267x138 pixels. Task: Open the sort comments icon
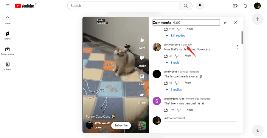click(x=226, y=23)
